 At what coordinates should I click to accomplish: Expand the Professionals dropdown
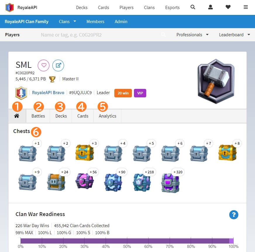point(192,35)
